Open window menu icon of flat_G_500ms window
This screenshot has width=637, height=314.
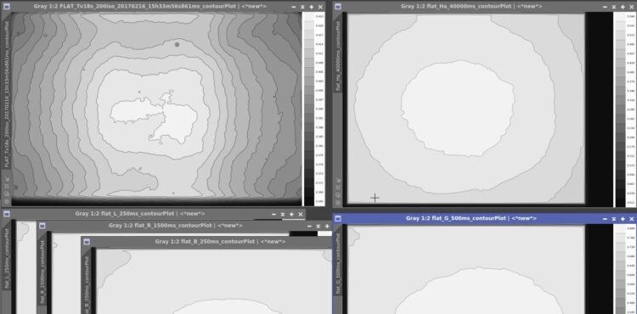pos(338,219)
